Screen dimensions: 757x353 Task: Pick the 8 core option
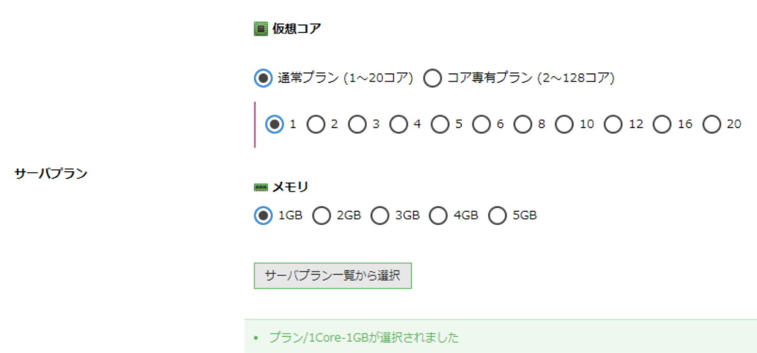pos(523,125)
